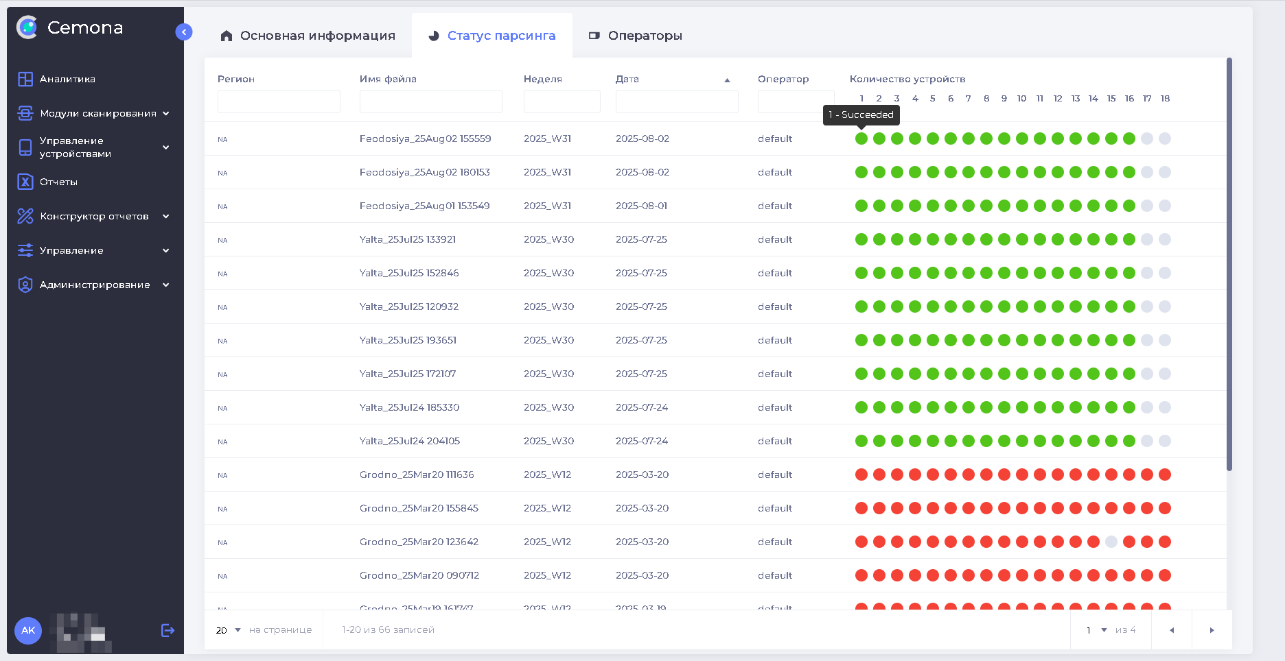Click the Cemona logo icon
This screenshot has width=1285, height=661.
tap(27, 27)
